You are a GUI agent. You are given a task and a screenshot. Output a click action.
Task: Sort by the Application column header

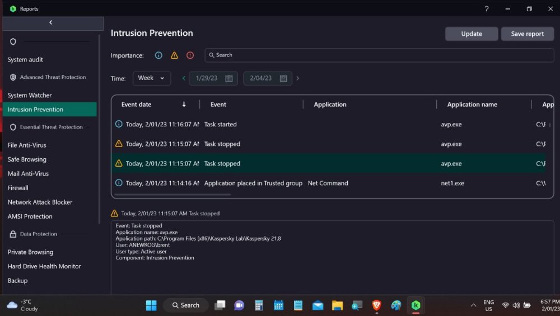pyautogui.click(x=330, y=105)
